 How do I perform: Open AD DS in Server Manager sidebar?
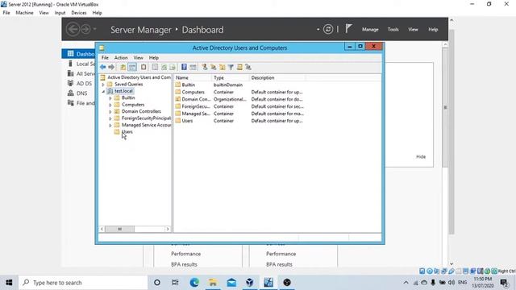pos(84,84)
